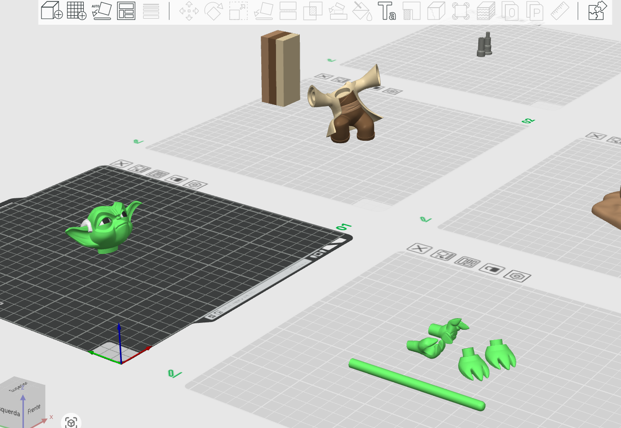Switch to Assembly view puzzle icon

tap(598, 11)
